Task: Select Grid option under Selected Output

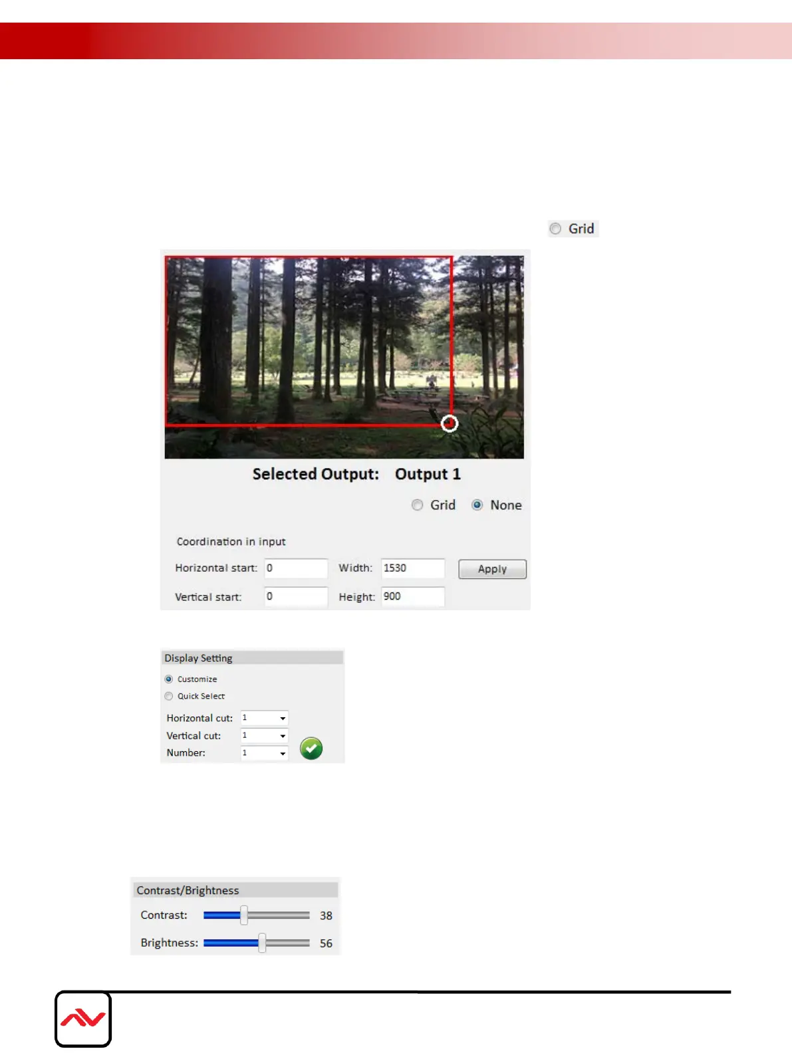Action: [417, 505]
